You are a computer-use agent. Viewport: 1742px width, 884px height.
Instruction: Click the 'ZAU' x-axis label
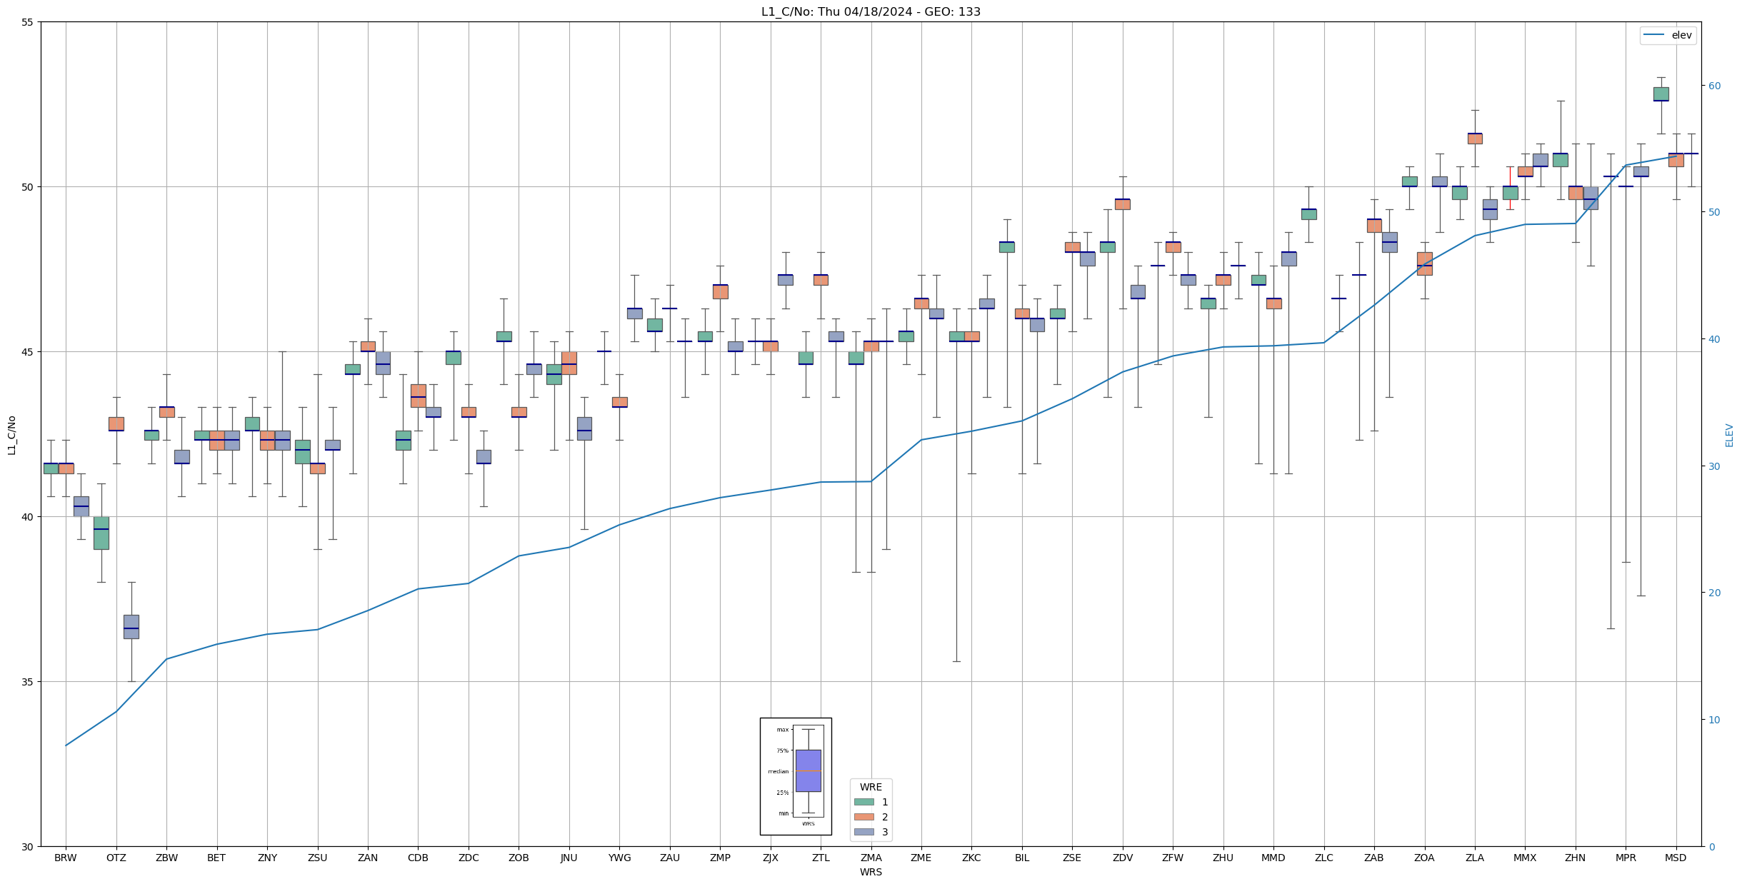click(x=670, y=858)
